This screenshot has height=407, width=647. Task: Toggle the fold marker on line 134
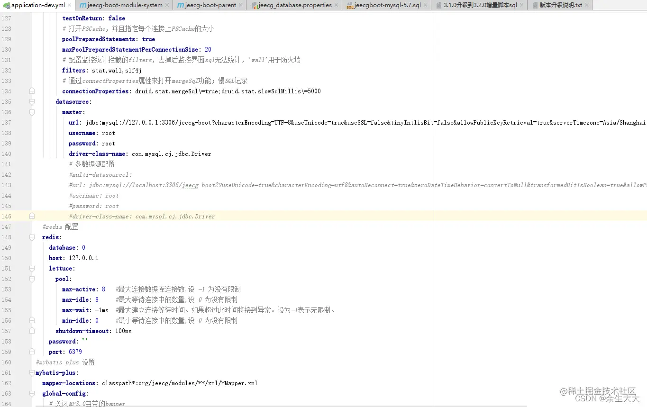(x=32, y=91)
